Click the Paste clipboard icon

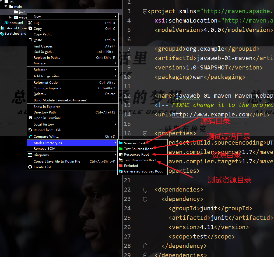point(30,40)
